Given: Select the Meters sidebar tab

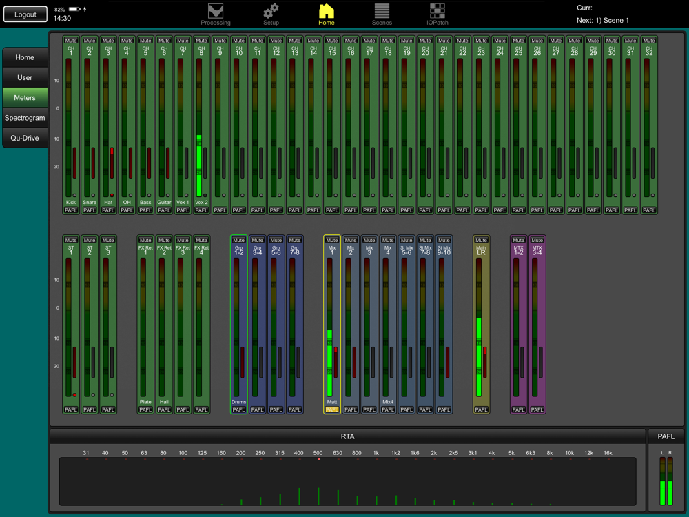Looking at the screenshot, I should pyautogui.click(x=25, y=98).
